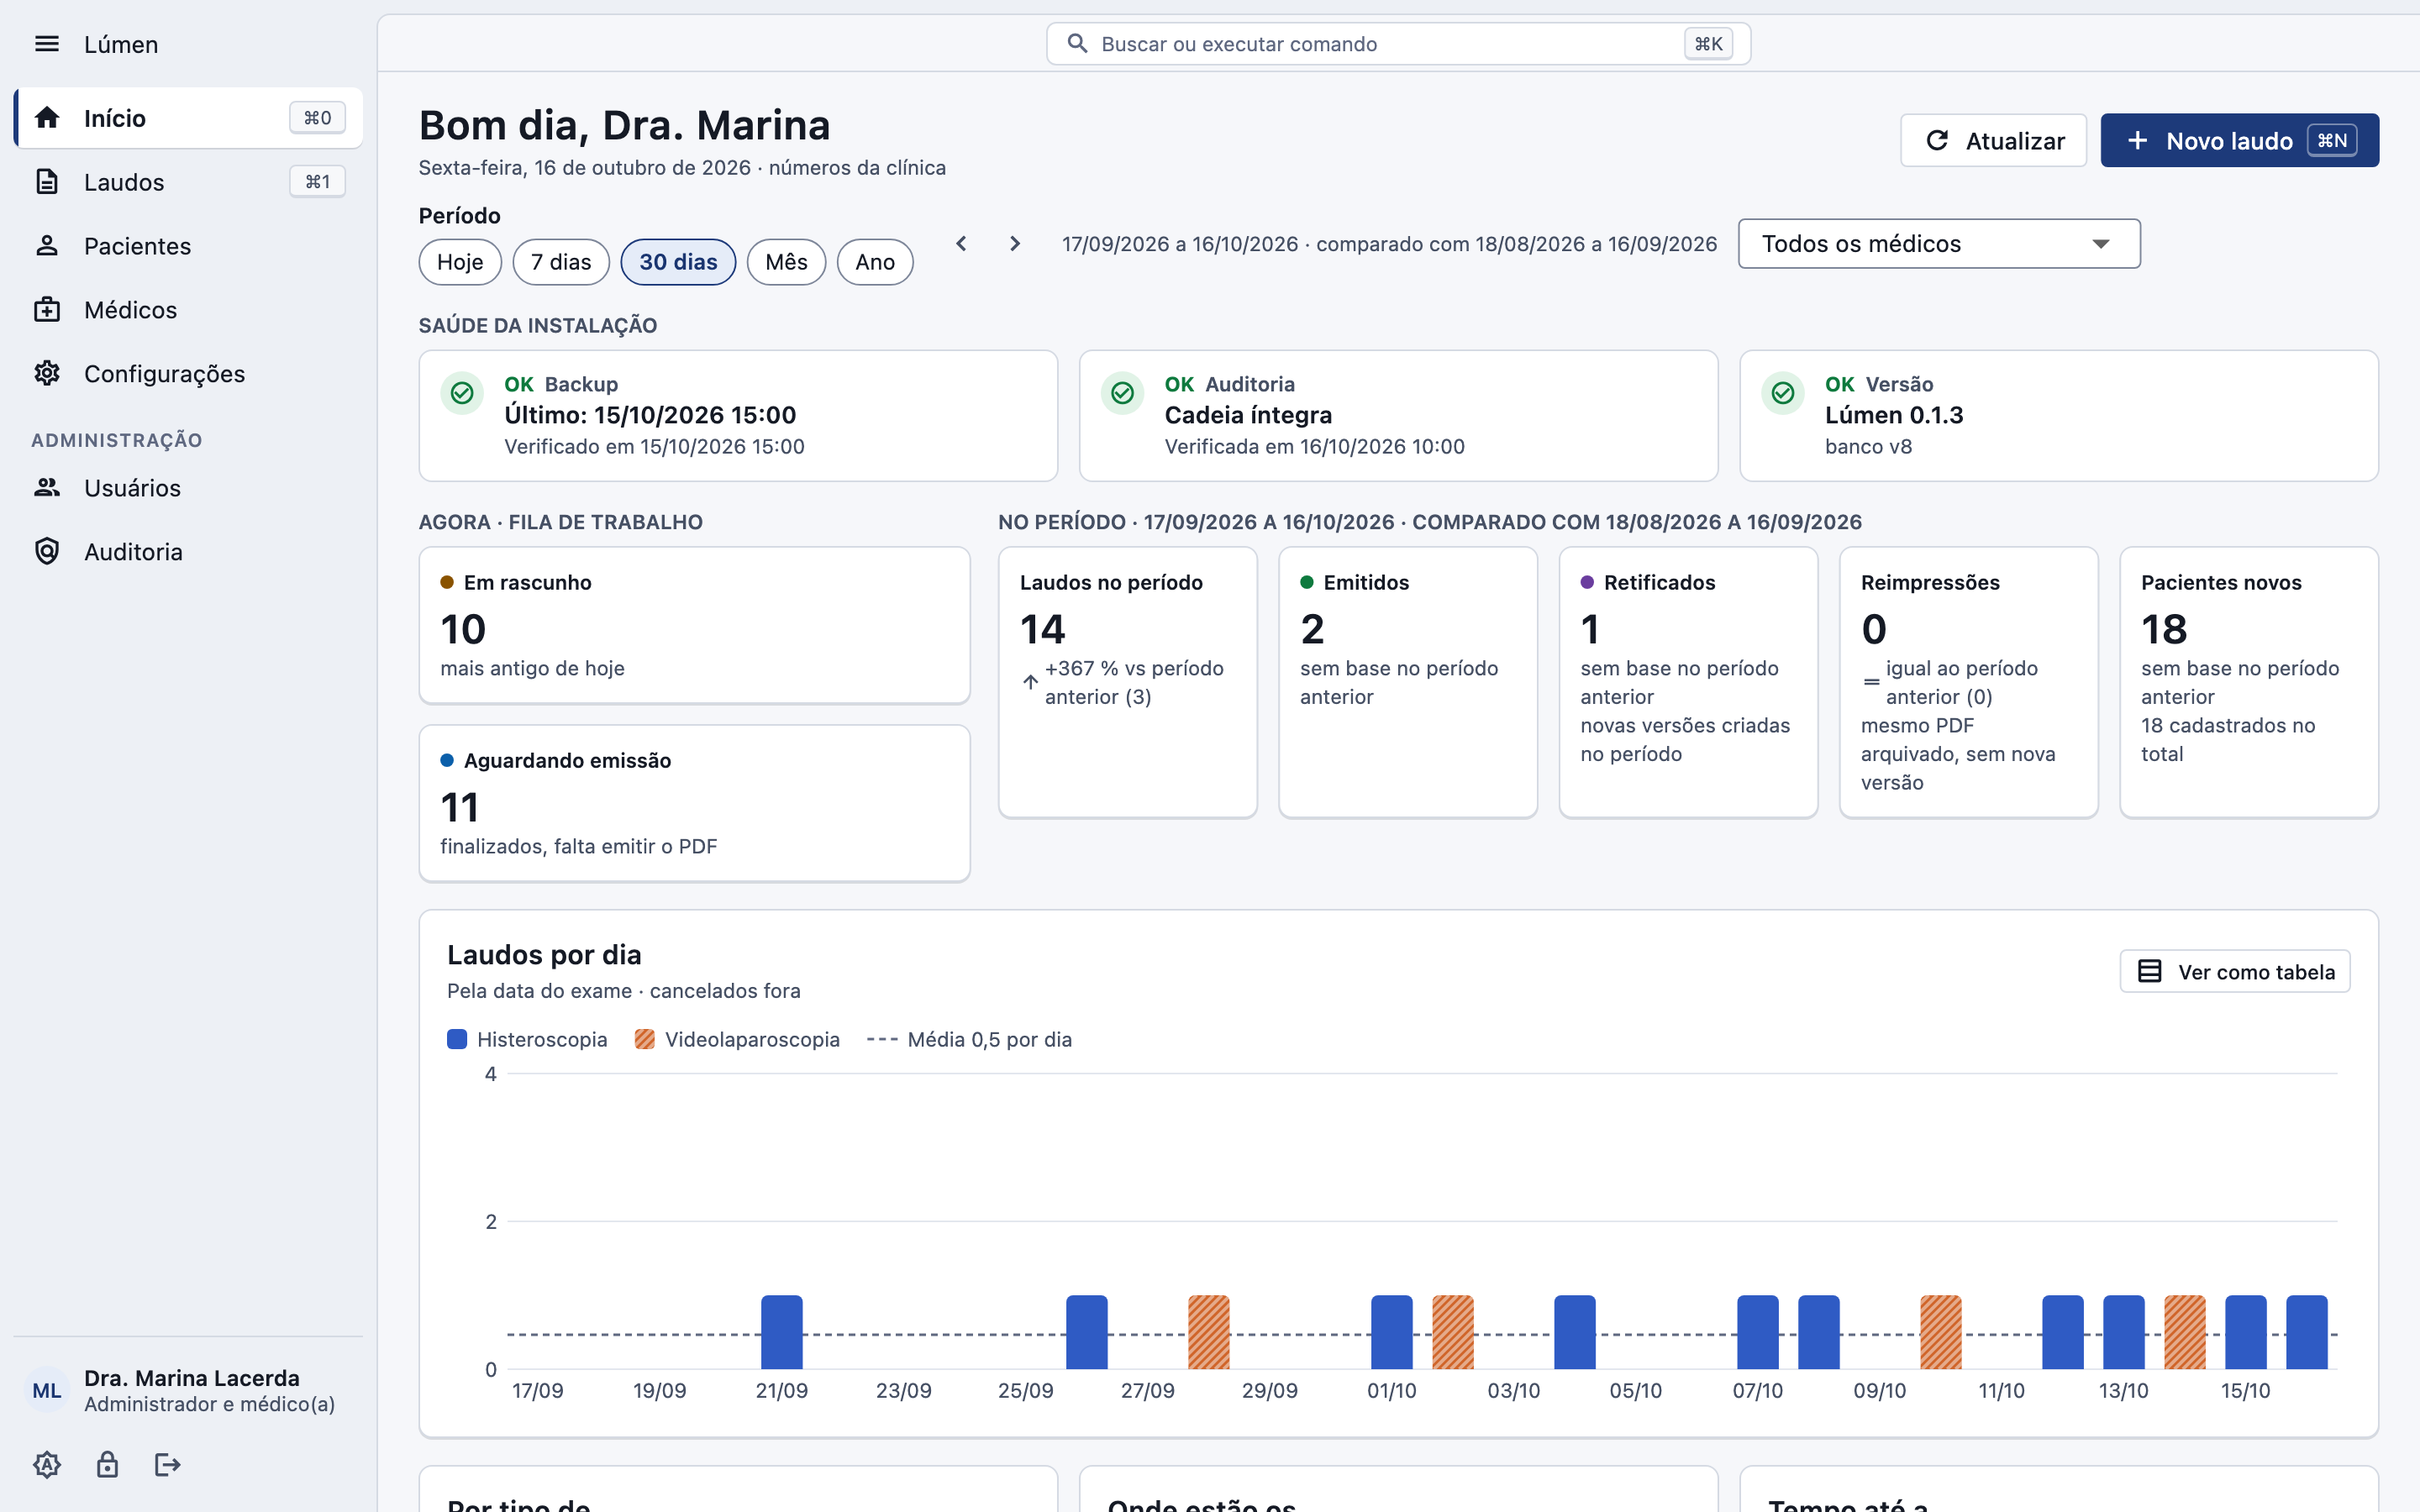
Task: Click the Médicos medical bag icon
Action: (47, 310)
